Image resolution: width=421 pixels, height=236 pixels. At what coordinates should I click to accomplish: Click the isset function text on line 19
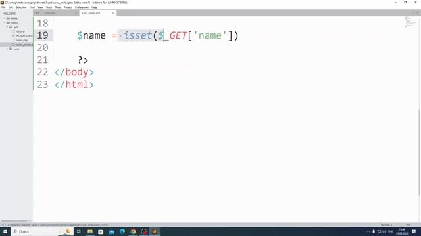(137, 35)
